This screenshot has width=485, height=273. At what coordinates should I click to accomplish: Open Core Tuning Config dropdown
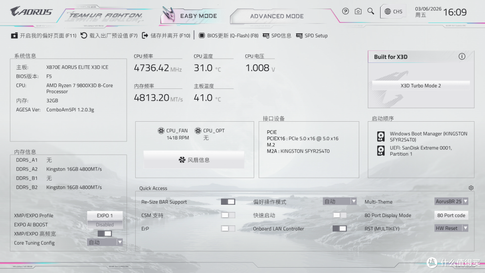(105, 242)
